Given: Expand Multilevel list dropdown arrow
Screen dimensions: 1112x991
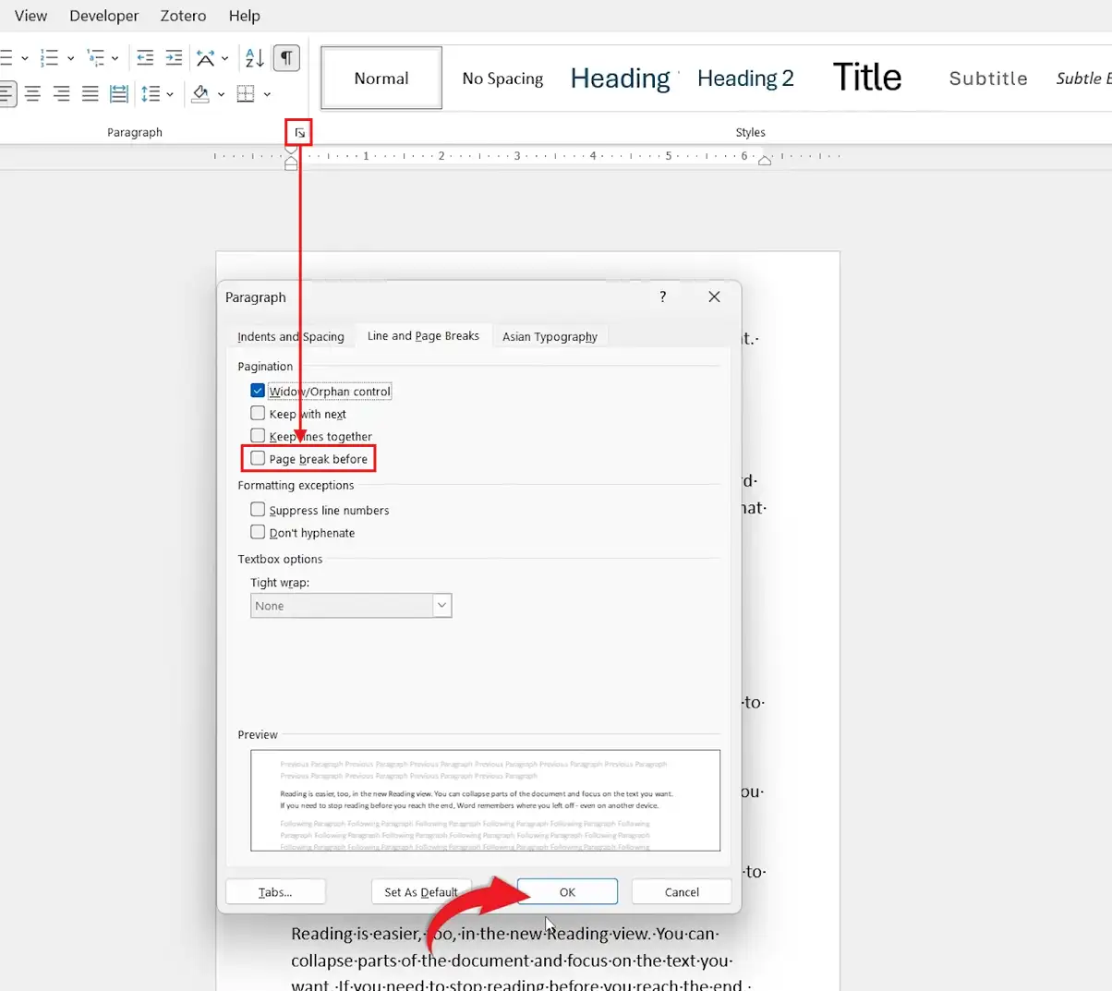Looking at the screenshot, I should coord(115,58).
